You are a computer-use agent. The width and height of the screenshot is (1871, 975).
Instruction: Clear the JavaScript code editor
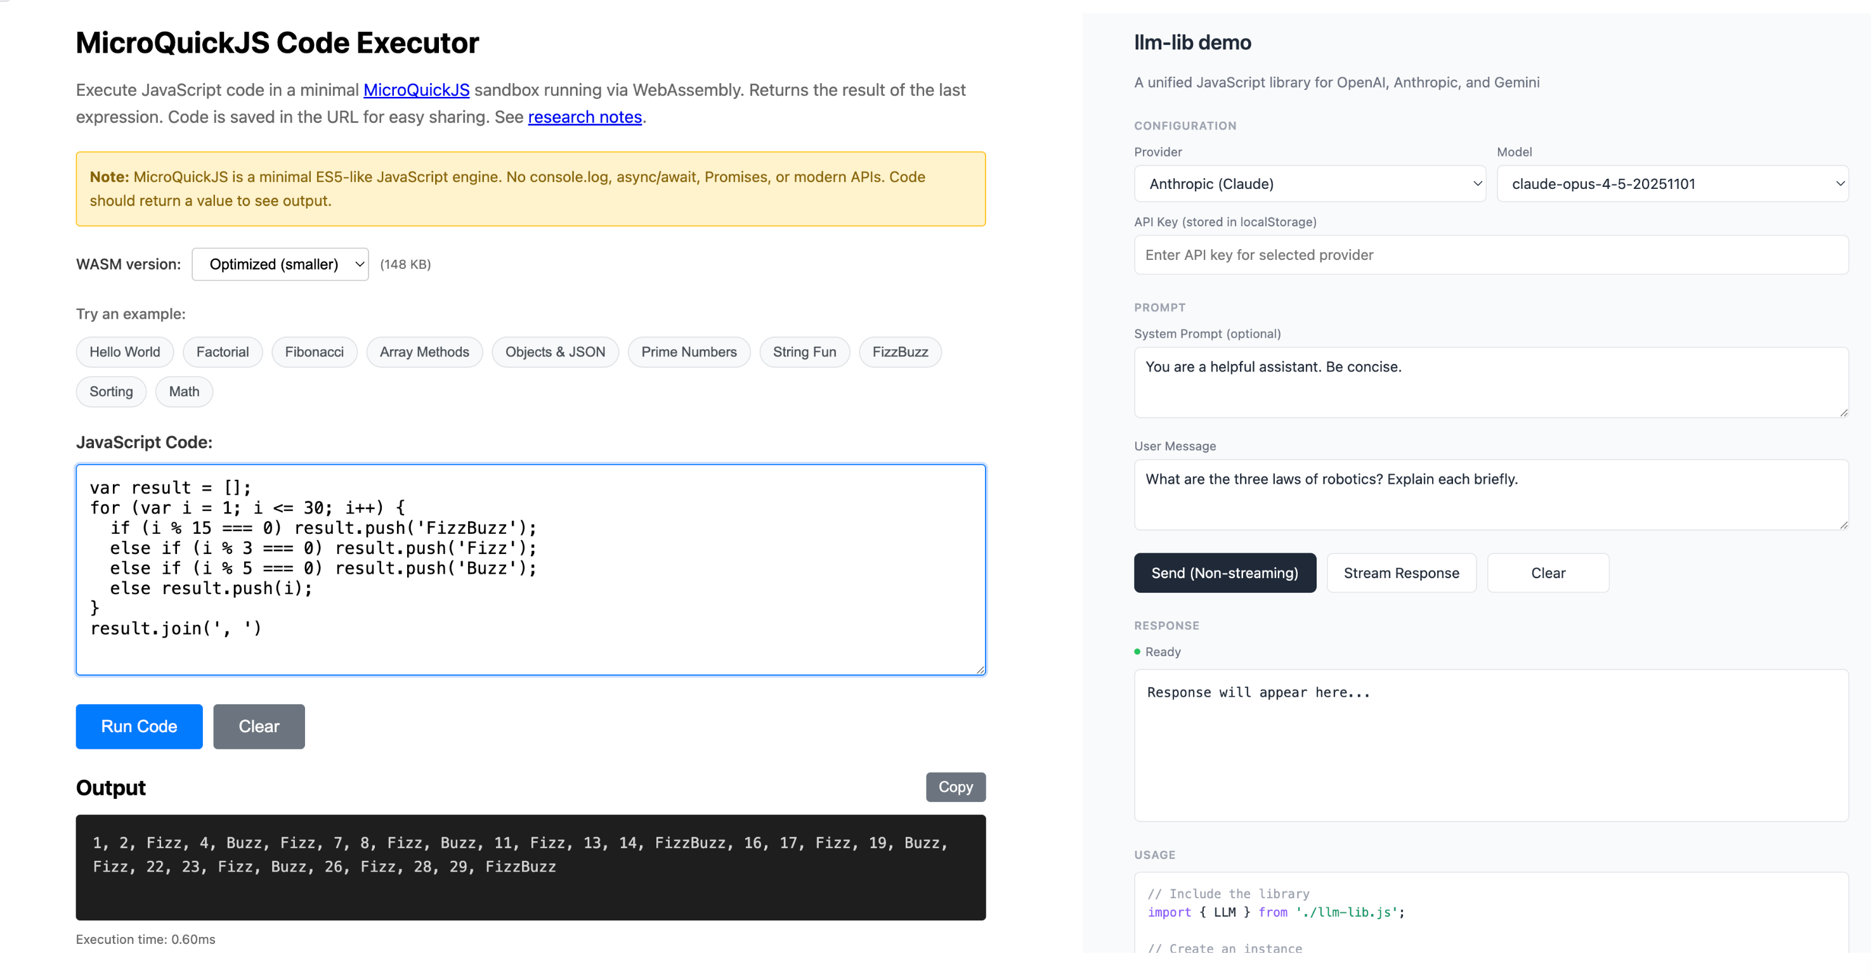pos(259,726)
